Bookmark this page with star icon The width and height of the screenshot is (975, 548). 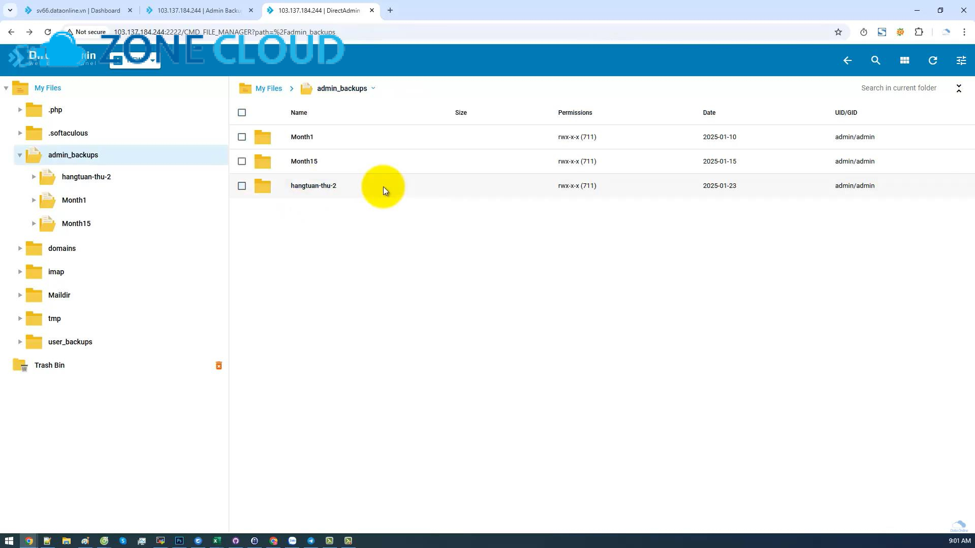838,32
